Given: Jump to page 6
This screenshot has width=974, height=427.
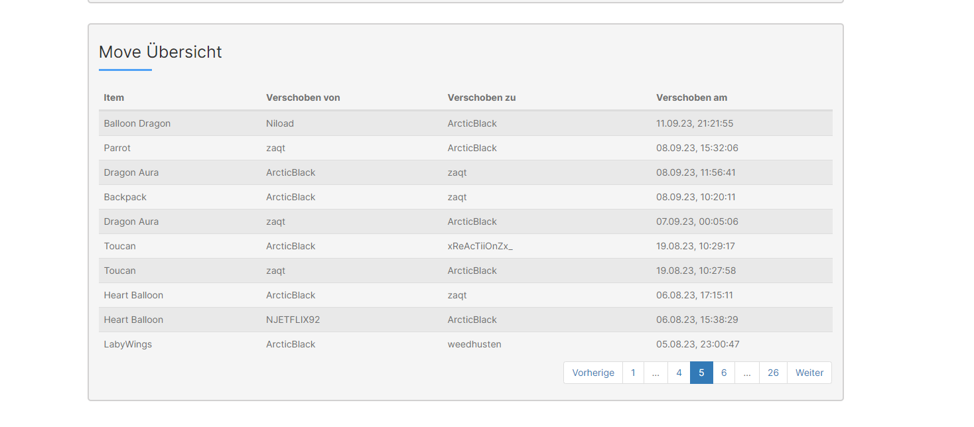Looking at the screenshot, I should point(724,373).
